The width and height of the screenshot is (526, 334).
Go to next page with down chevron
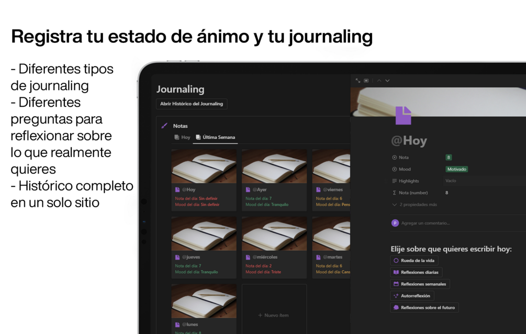pos(387,81)
